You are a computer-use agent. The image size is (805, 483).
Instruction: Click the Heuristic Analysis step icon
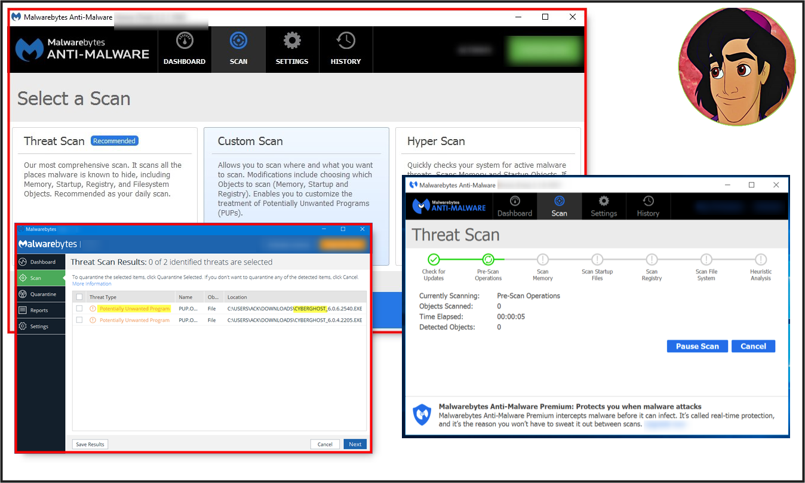click(x=760, y=259)
